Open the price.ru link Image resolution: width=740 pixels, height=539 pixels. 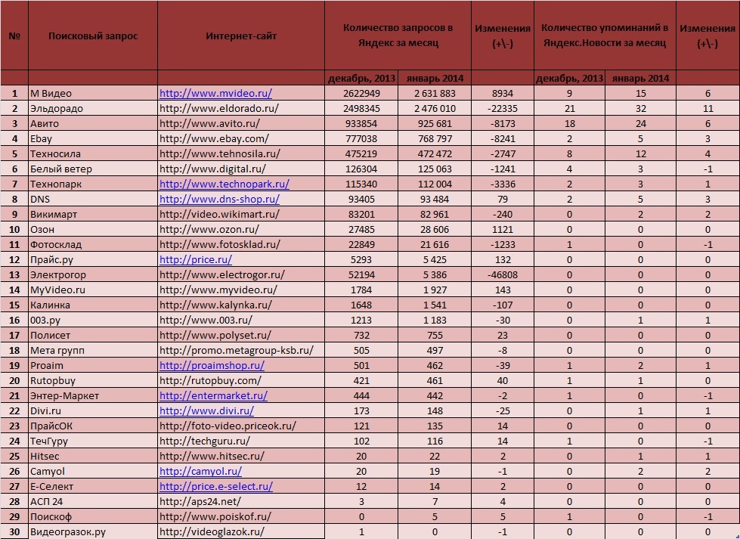[195, 259]
